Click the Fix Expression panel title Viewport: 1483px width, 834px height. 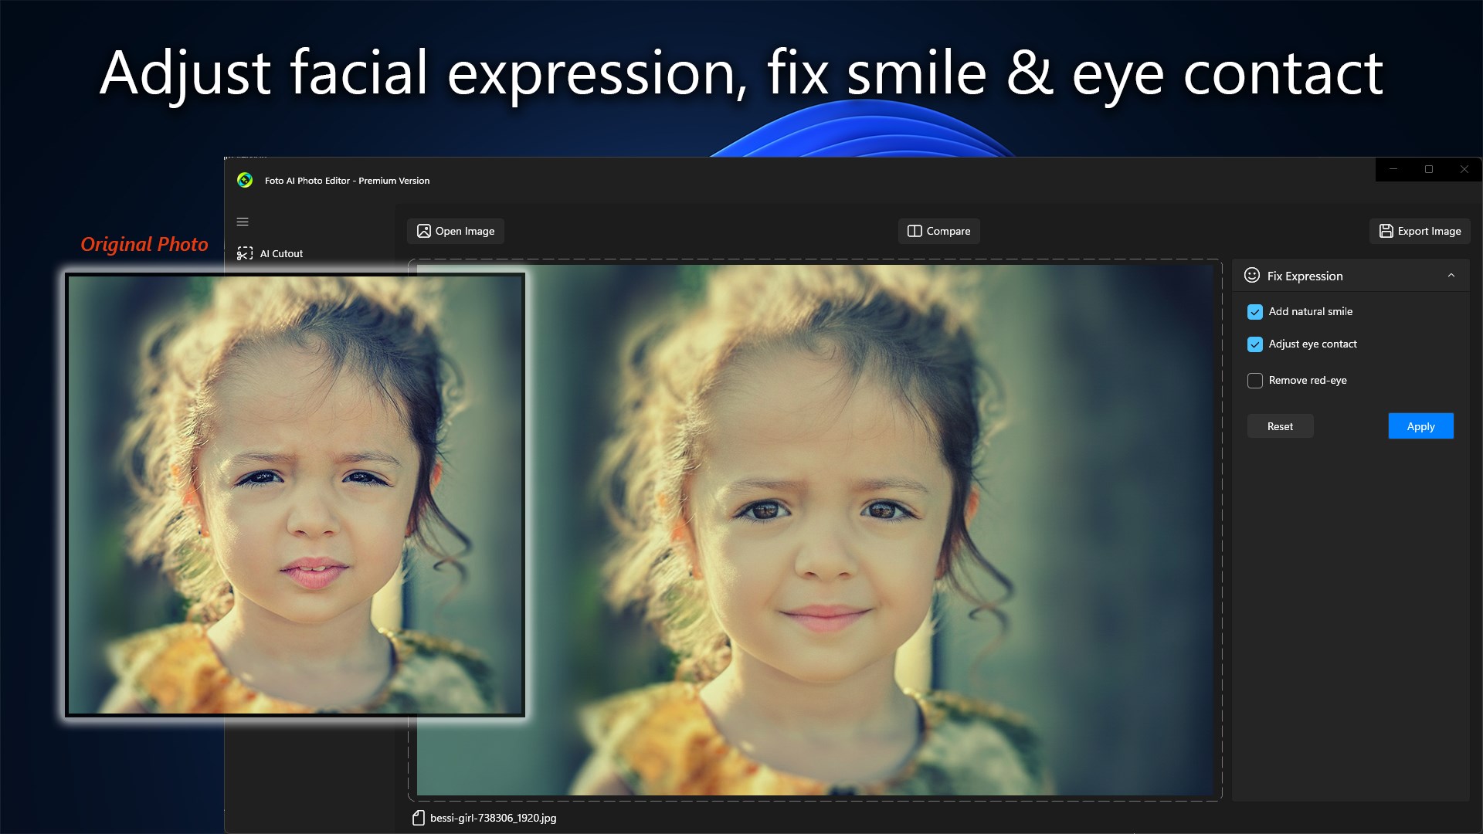click(x=1305, y=276)
